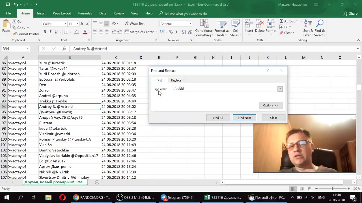Click Share in the top right
The height and width of the screenshot is (203, 362).
pyautogui.click(x=350, y=14)
